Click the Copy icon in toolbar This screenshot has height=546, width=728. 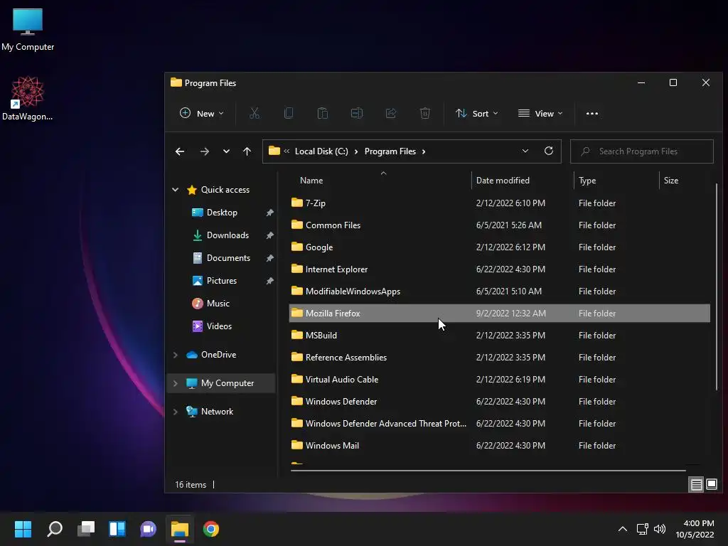[289, 113]
